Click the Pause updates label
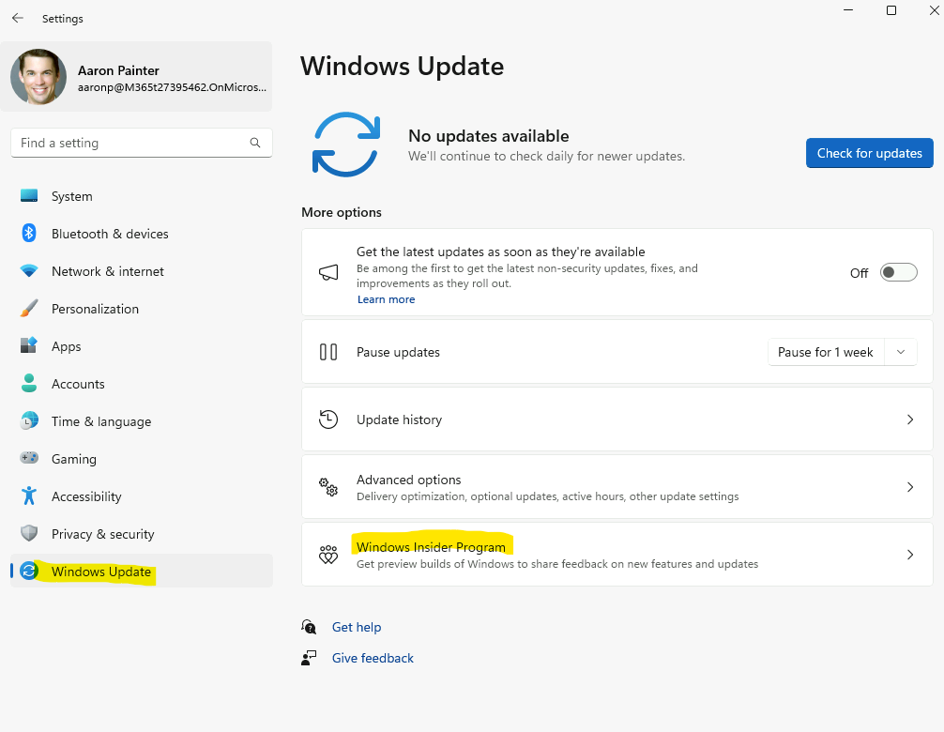The width and height of the screenshot is (944, 732). (x=398, y=352)
